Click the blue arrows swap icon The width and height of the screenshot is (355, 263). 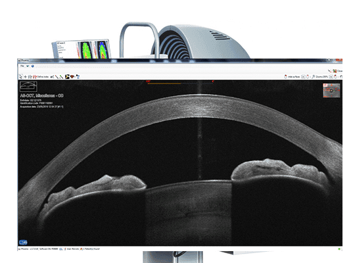tap(78, 76)
